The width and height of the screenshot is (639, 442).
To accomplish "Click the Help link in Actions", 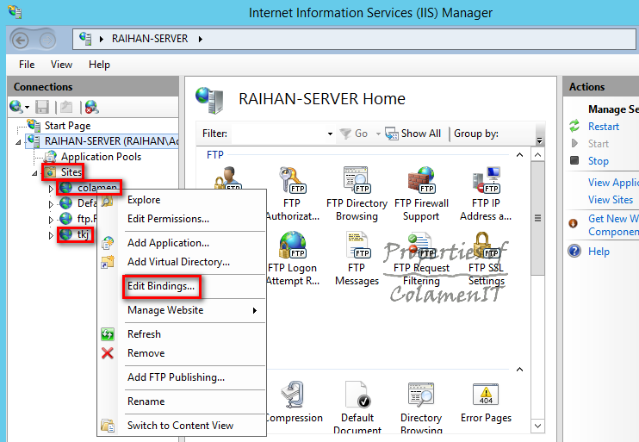I will (599, 252).
